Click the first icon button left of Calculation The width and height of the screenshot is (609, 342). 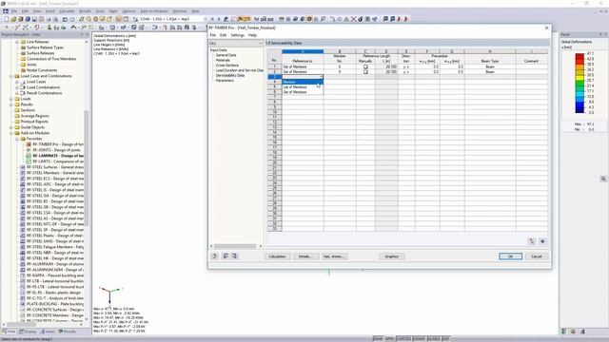point(215,256)
